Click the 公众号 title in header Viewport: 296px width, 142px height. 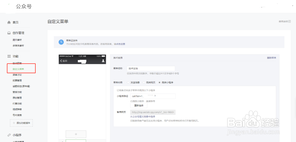point(24,7)
